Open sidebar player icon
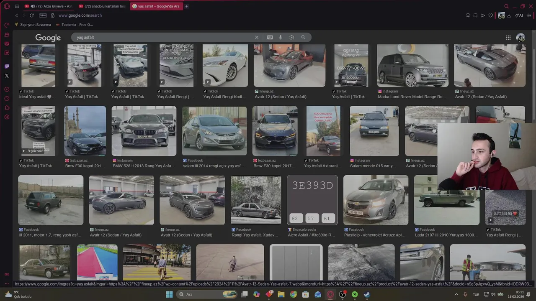The width and height of the screenshot is (536, 301). click(x=7, y=89)
